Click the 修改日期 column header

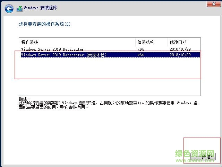178,42
